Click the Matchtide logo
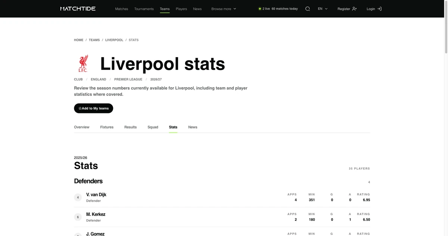This screenshot has height=236, width=448. (x=78, y=9)
